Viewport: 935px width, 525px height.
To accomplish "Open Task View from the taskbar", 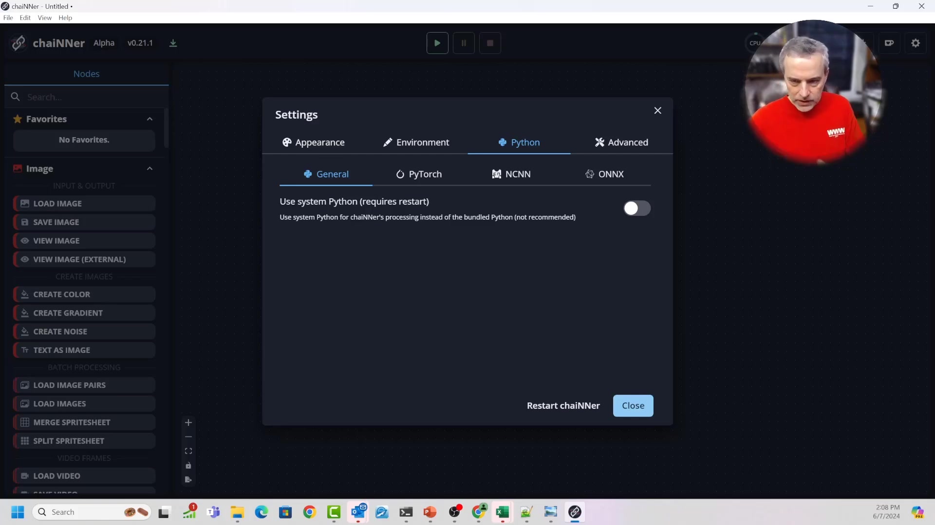I will [164, 512].
